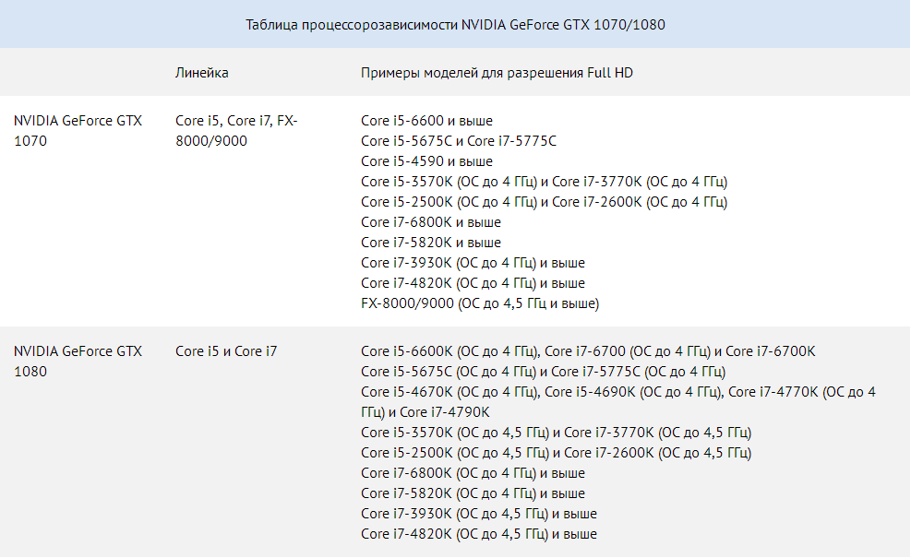Click the 'Core i7-5820K и выше' line
Screen dimensions: 911x558
(x=430, y=243)
